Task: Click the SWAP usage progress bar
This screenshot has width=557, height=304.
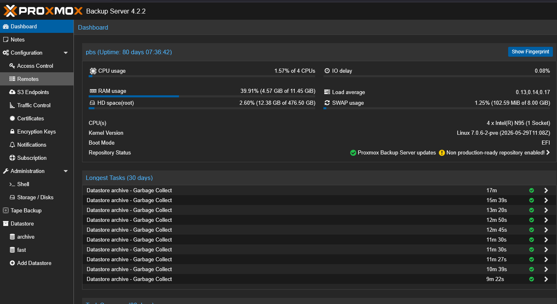Action: 437,108
